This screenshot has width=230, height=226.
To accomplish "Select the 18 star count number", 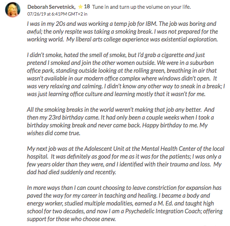I will [x=87, y=7].
